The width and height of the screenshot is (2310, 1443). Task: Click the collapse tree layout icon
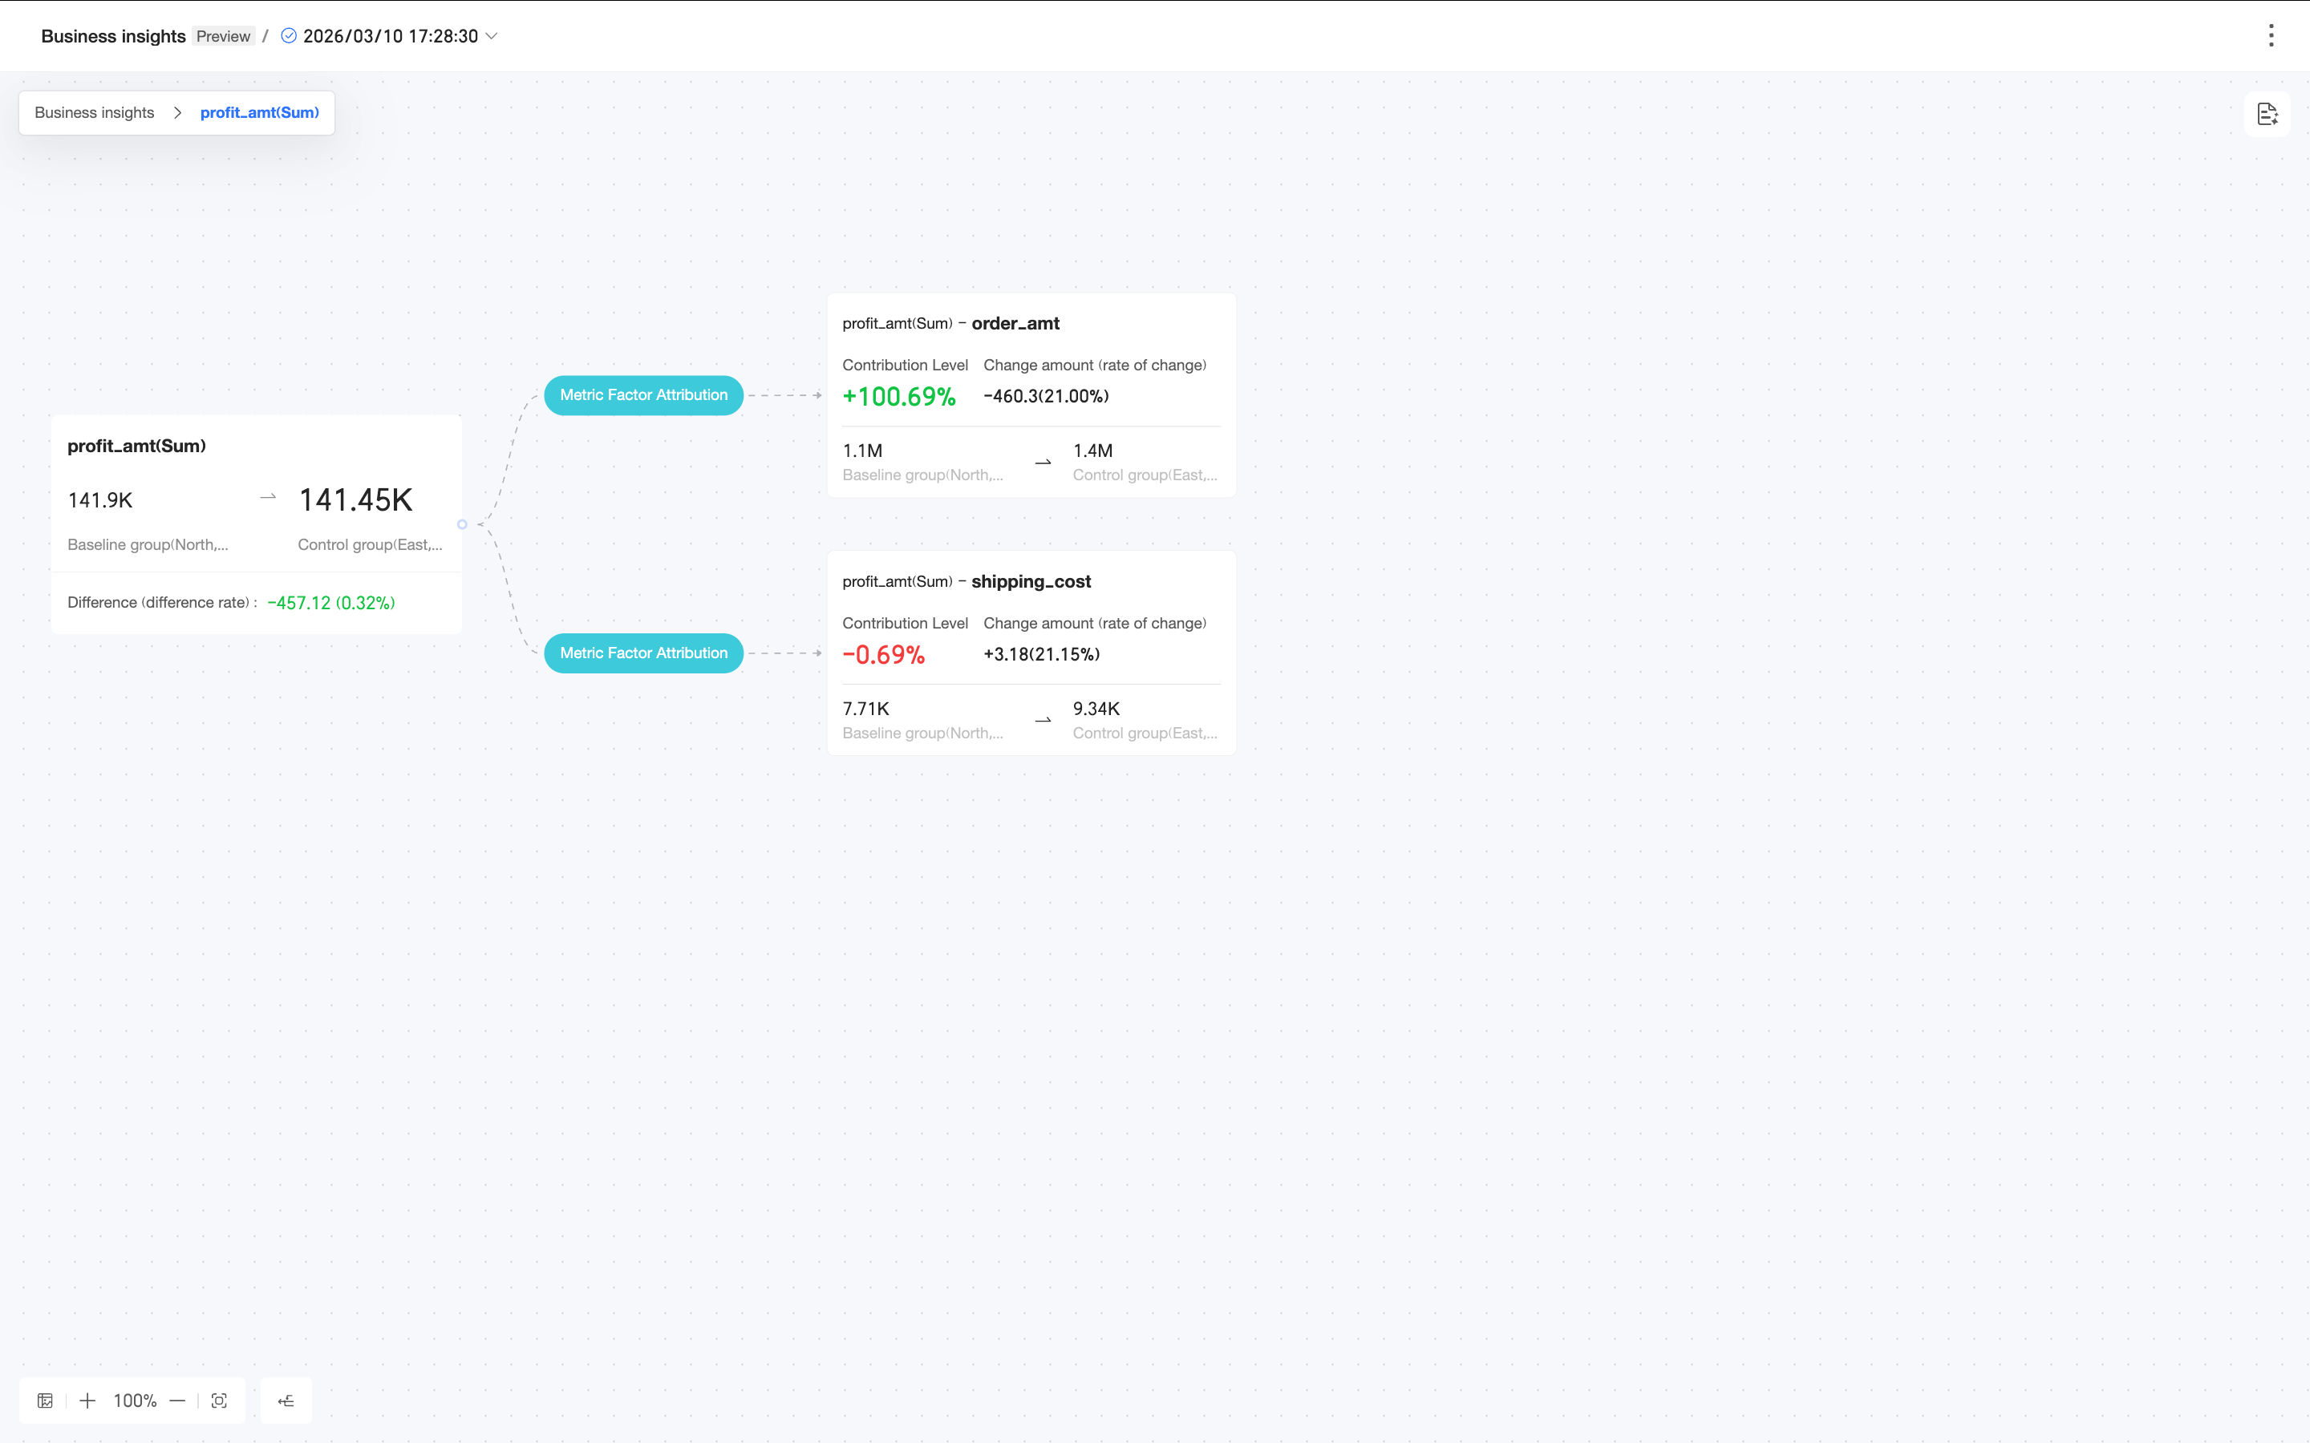(286, 1400)
